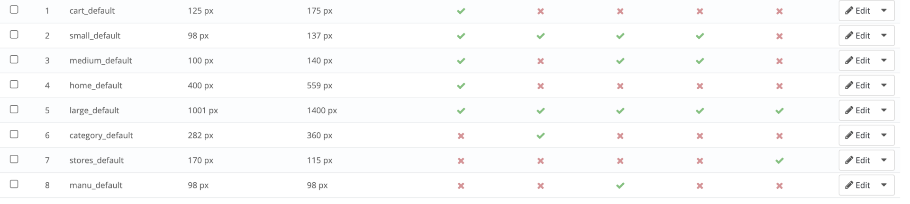The image size is (910, 204).
Task: Click the only red cross in small_default row
Action: pyautogui.click(x=779, y=36)
